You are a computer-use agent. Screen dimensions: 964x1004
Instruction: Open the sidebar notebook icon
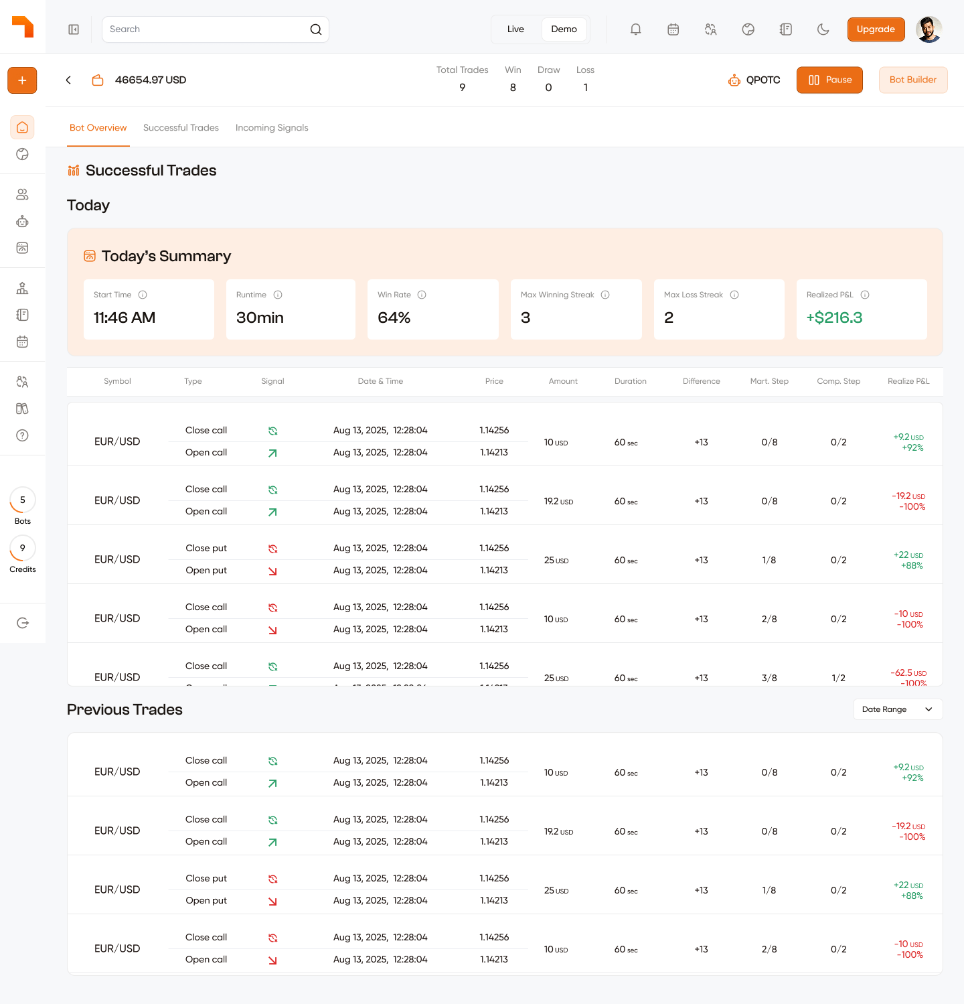click(x=22, y=315)
